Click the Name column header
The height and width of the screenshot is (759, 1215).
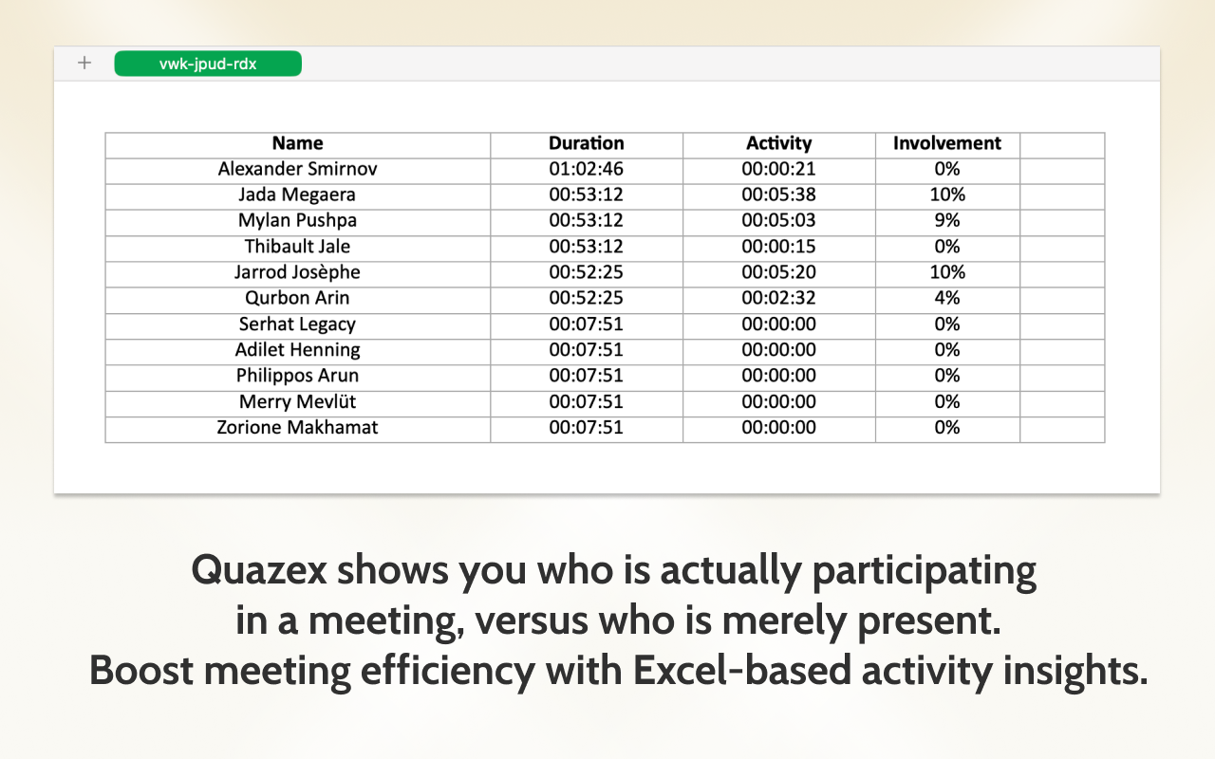(297, 143)
